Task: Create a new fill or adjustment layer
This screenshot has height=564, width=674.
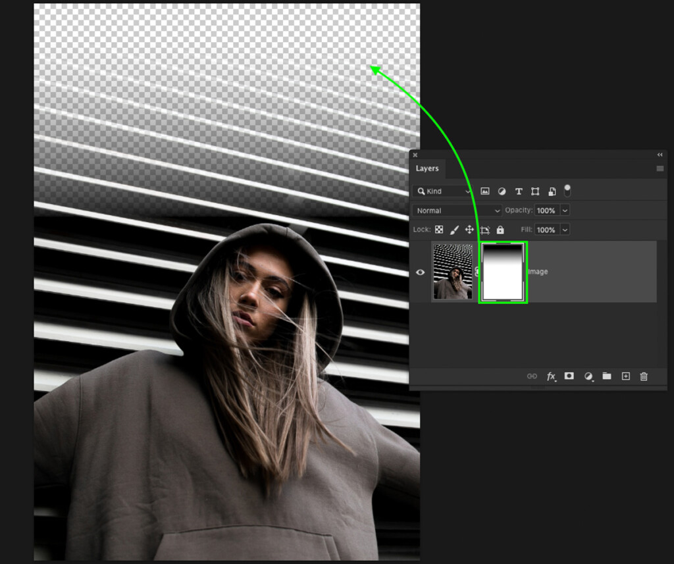Action: [588, 376]
